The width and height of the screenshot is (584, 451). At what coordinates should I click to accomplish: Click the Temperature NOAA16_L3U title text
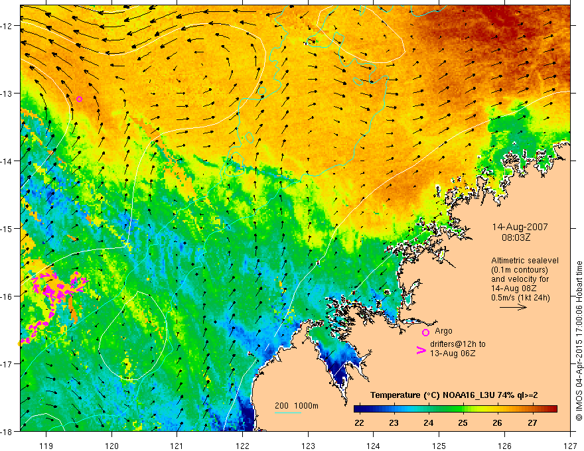pyautogui.click(x=454, y=395)
